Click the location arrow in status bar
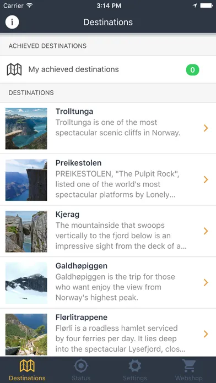Image resolution: width=216 pixels, height=383 pixels. point(195,6)
